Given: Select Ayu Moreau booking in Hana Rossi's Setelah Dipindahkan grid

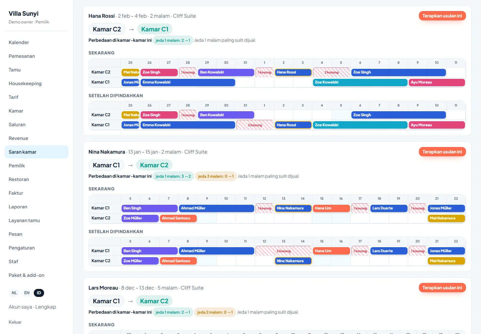Looking at the screenshot, I should (437, 125).
